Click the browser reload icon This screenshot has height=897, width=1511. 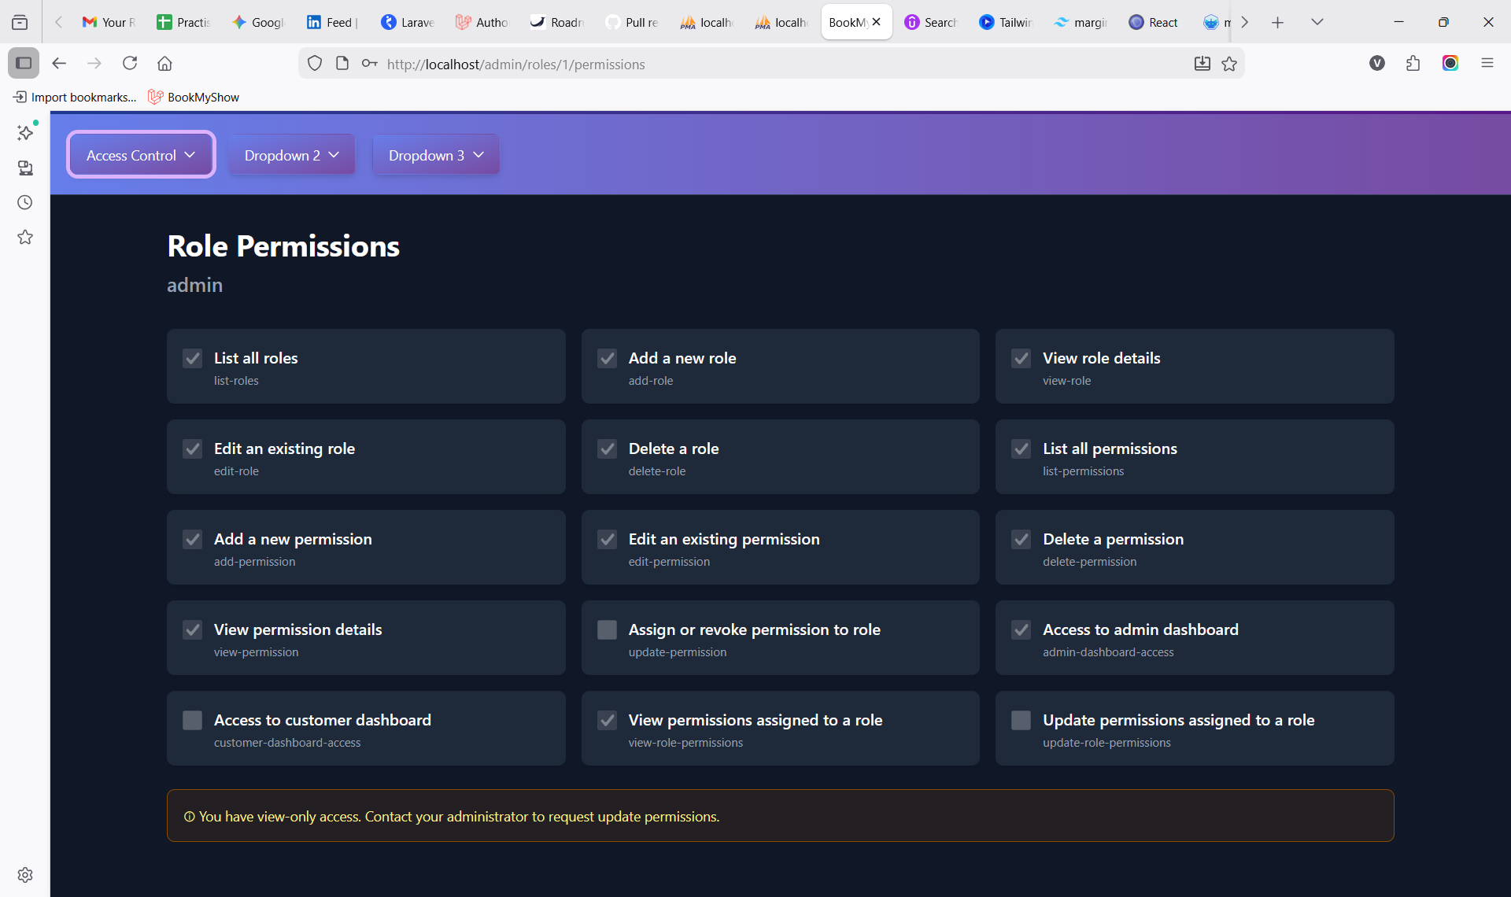(130, 64)
